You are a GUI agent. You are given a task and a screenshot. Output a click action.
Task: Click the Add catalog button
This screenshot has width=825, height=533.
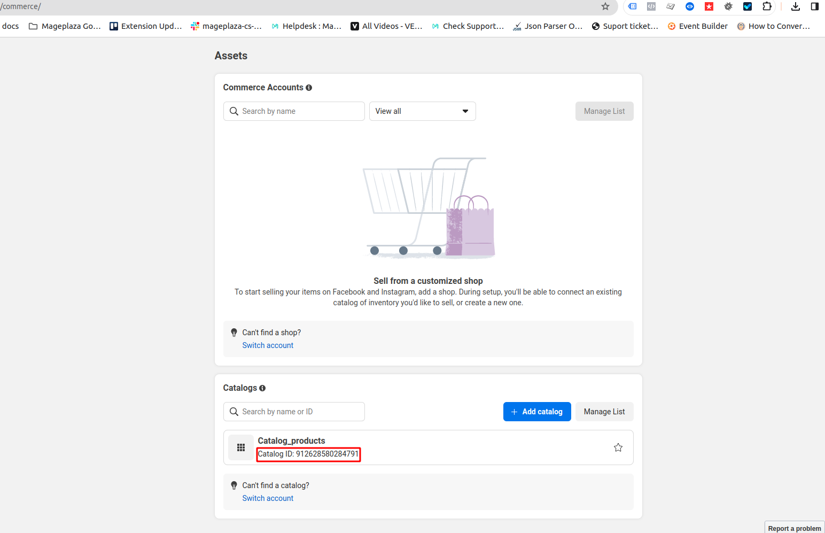click(x=536, y=412)
